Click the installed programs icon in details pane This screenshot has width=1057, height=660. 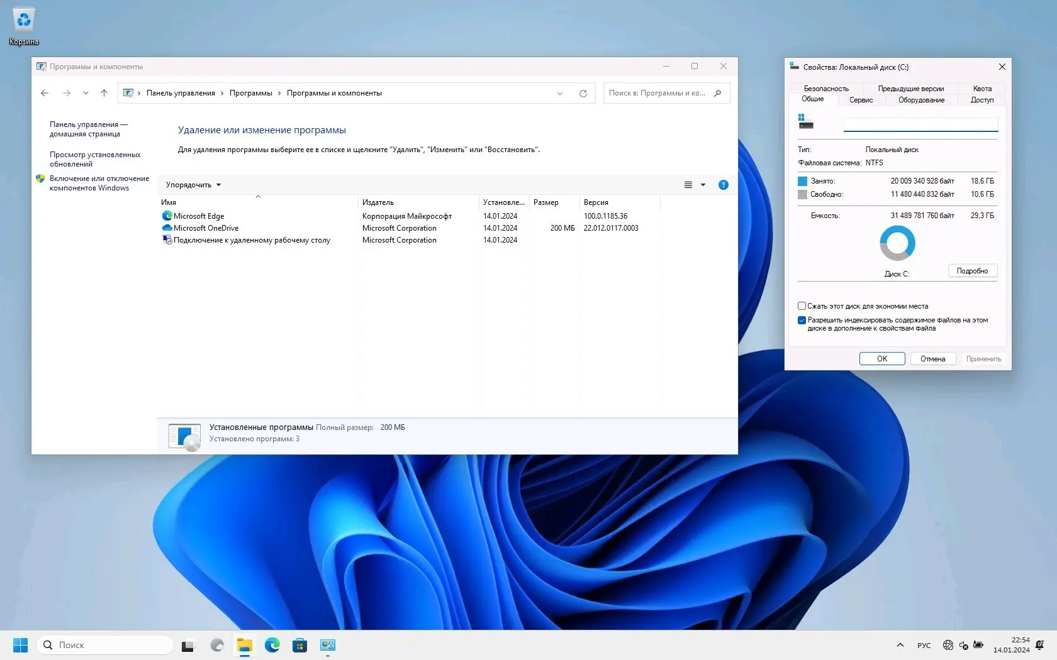pos(184,436)
